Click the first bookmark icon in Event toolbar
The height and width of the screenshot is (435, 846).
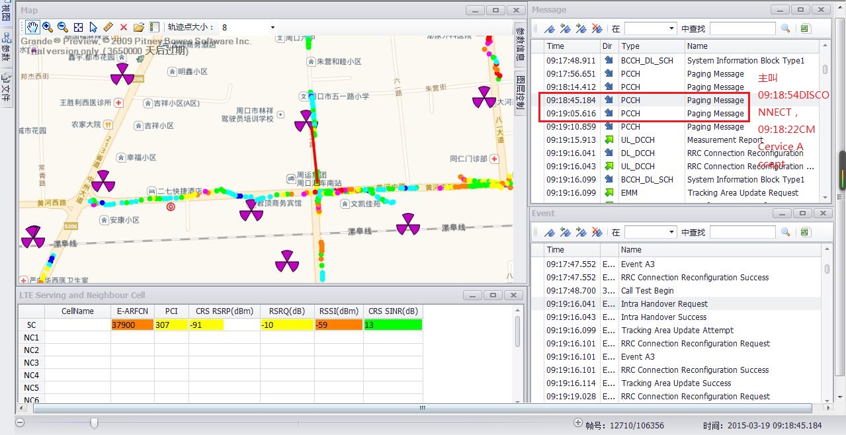[550, 232]
